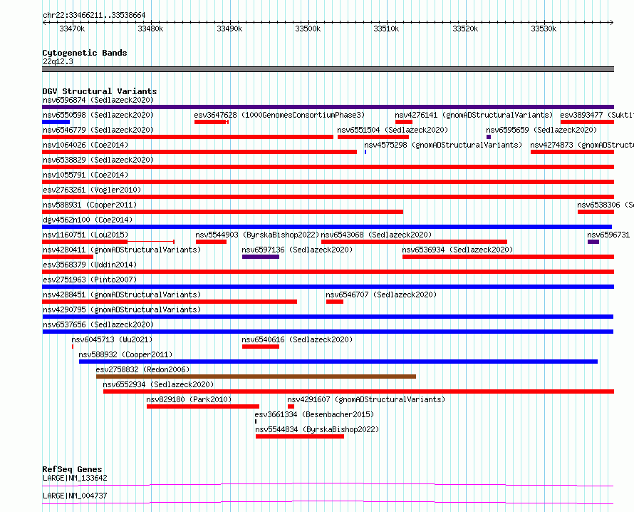Open esv3647628 (1000GenomesConsortiumPhase3) label
Image resolution: width=634 pixels, height=512 pixels.
(279, 115)
